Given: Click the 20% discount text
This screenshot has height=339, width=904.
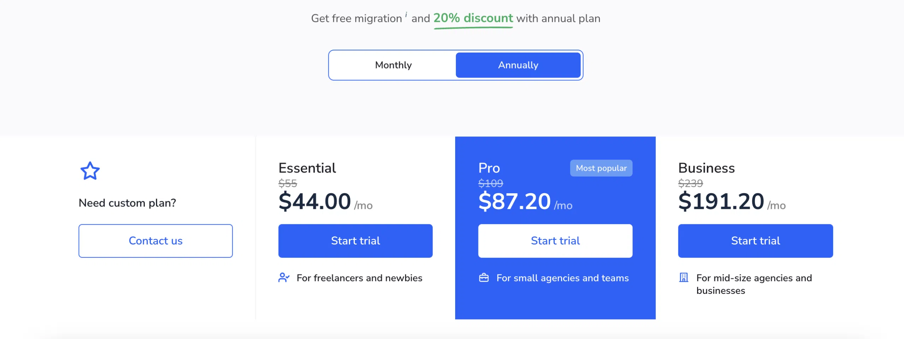Looking at the screenshot, I should coord(473,18).
